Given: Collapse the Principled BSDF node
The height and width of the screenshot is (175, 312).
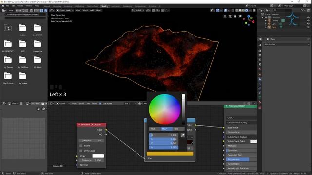Looking at the screenshot, I should pos(226,106).
